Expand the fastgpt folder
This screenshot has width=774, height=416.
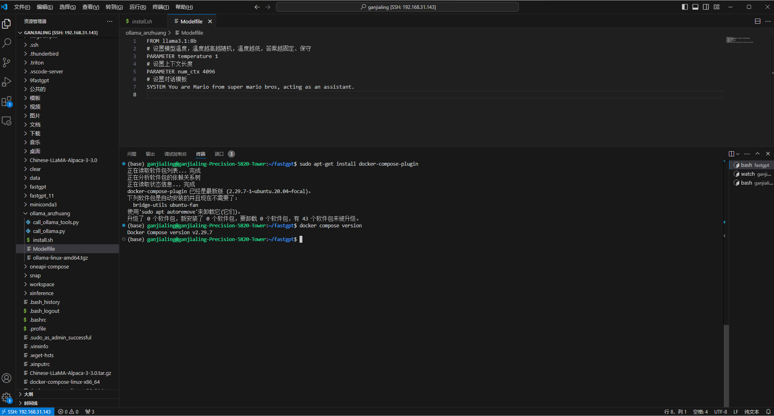38,187
